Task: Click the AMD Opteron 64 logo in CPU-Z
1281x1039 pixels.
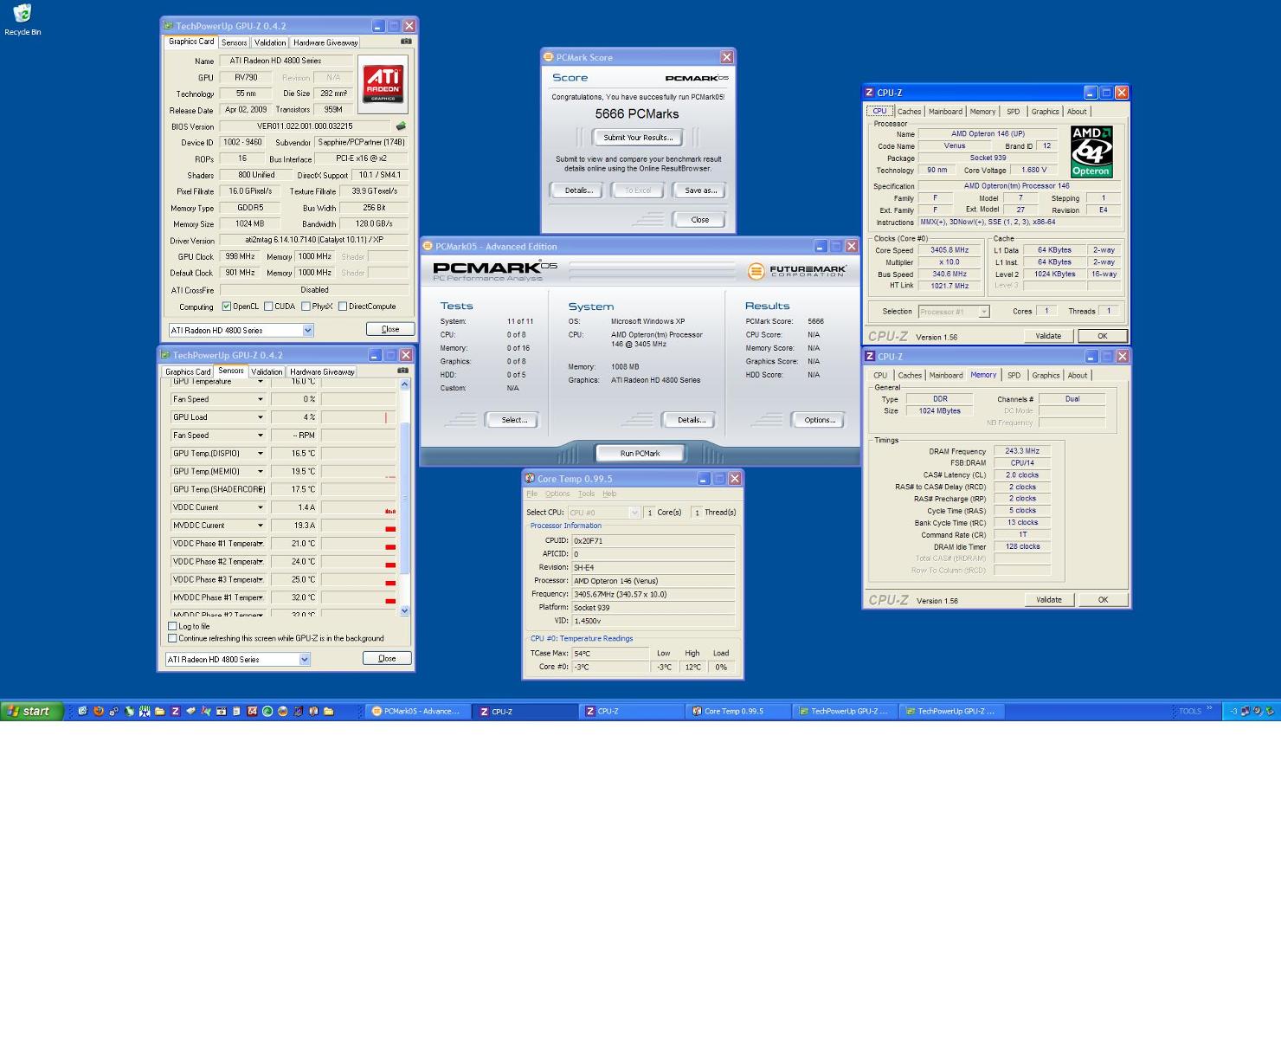Action: pos(1091,152)
